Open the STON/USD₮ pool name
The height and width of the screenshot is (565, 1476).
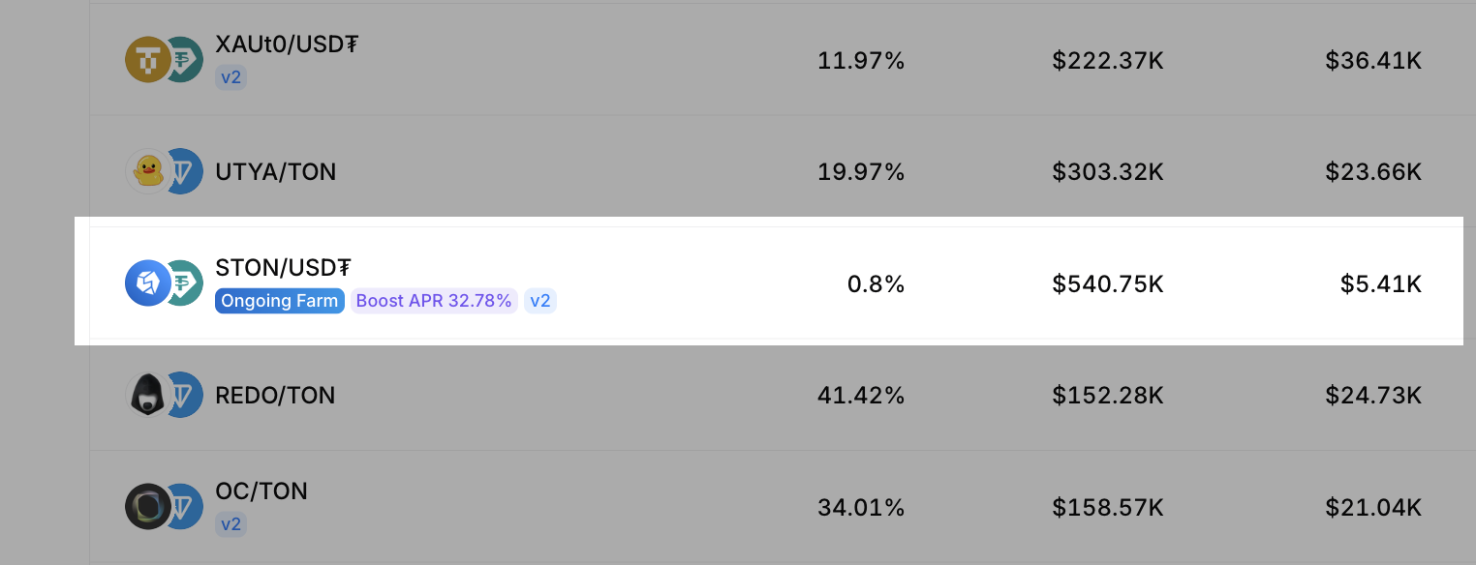pos(283,268)
